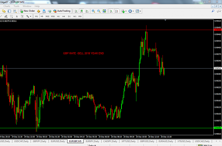Image resolution: width=222 pixels, height=146 pixels.
Task: Select the Fibonacci retracement tool
Action: click(x=11, y=16)
